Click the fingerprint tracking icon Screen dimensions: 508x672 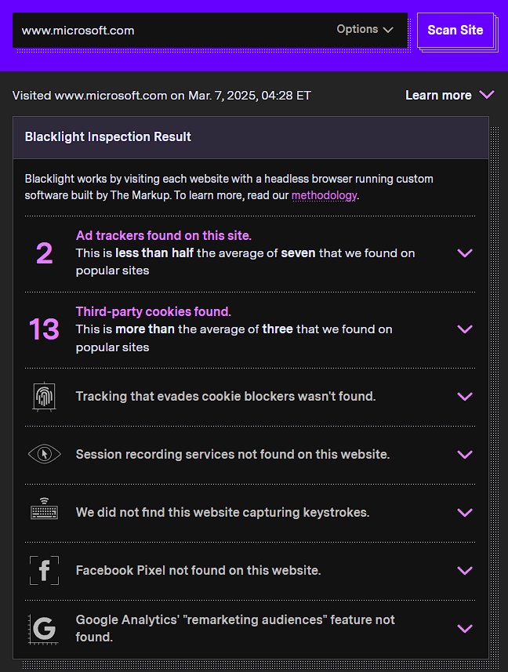[x=44, y=397]
